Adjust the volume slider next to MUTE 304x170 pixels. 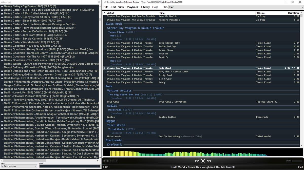click(297, 161)
